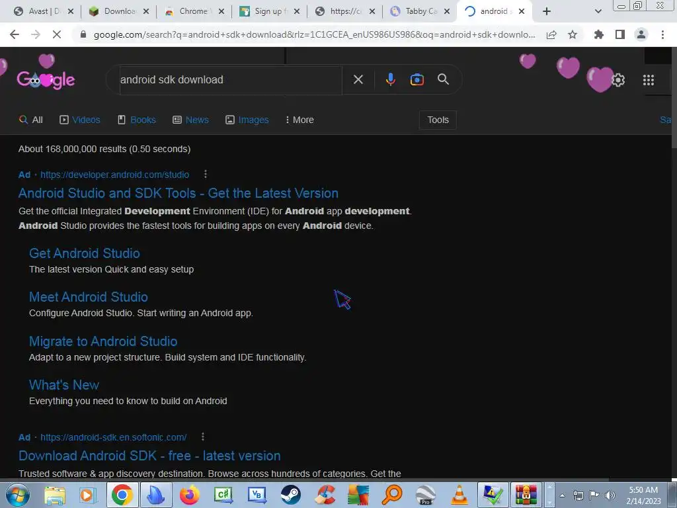Open VLC cone icon in taskbar
677x508 pixels.
pos(459,495)
